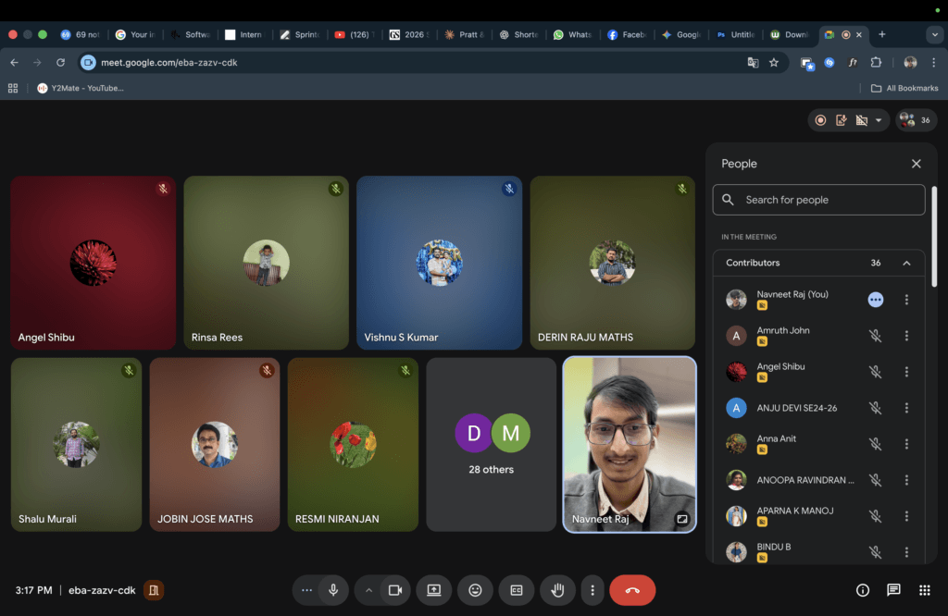Click the 36 participants button
Viewport: 948px width, 616px height.
(x=916, y=120)
